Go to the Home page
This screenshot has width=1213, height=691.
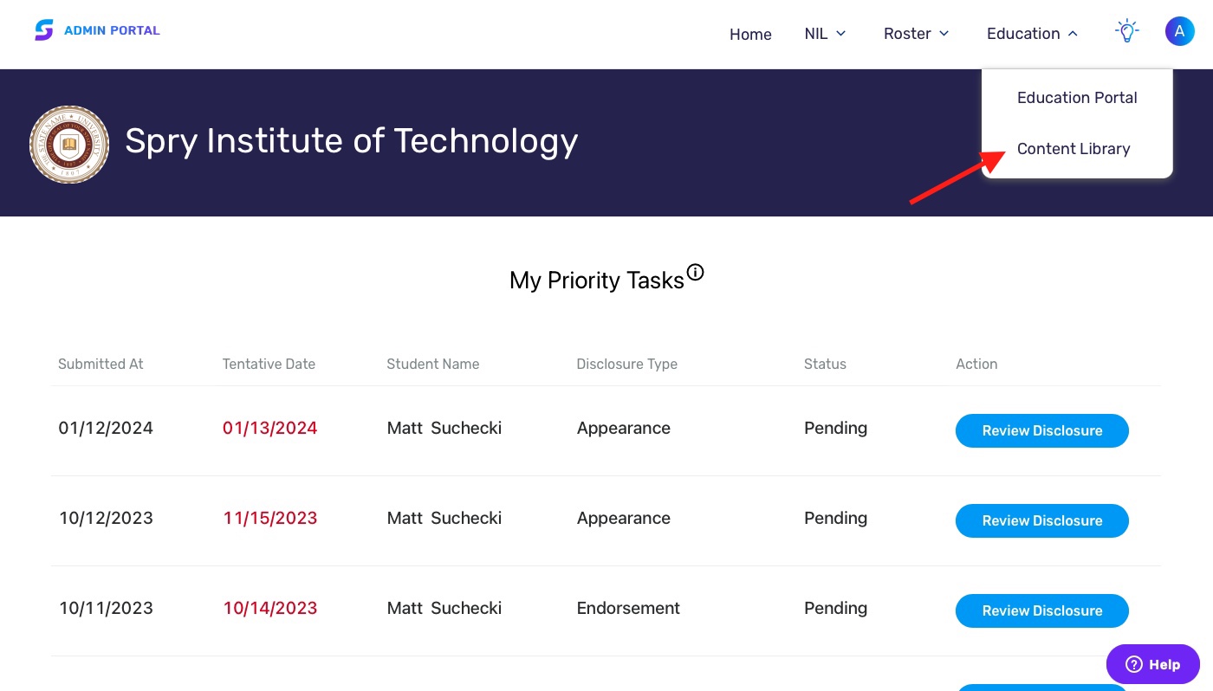tap(750, 35)
